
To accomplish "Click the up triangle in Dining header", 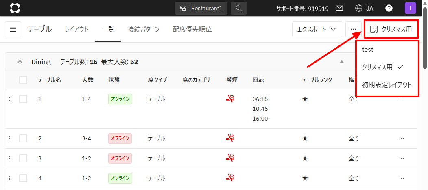I will click(341, 62).
